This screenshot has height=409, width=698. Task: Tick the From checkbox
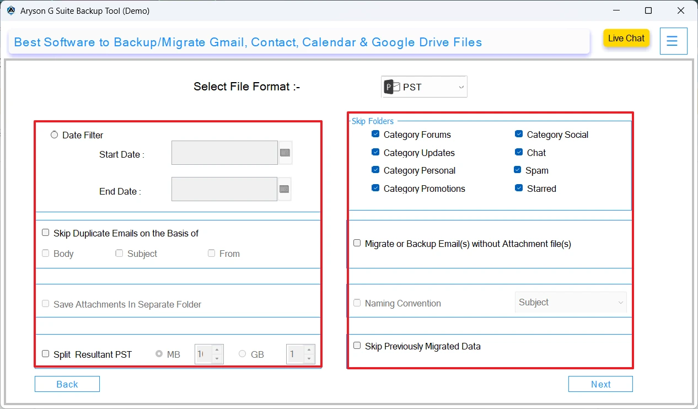(211, 253)
